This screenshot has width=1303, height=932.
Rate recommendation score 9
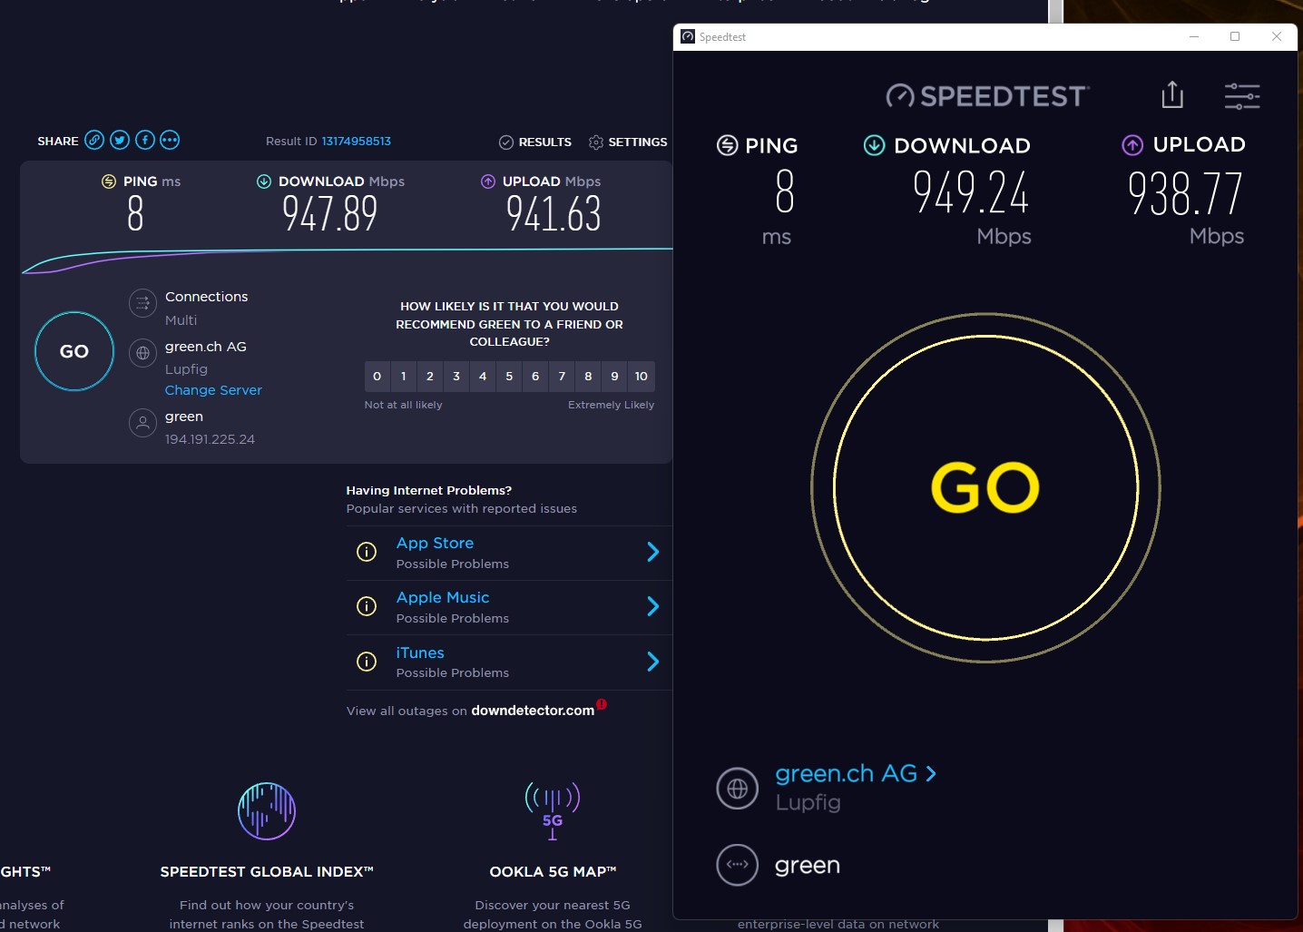coord(614,377)
